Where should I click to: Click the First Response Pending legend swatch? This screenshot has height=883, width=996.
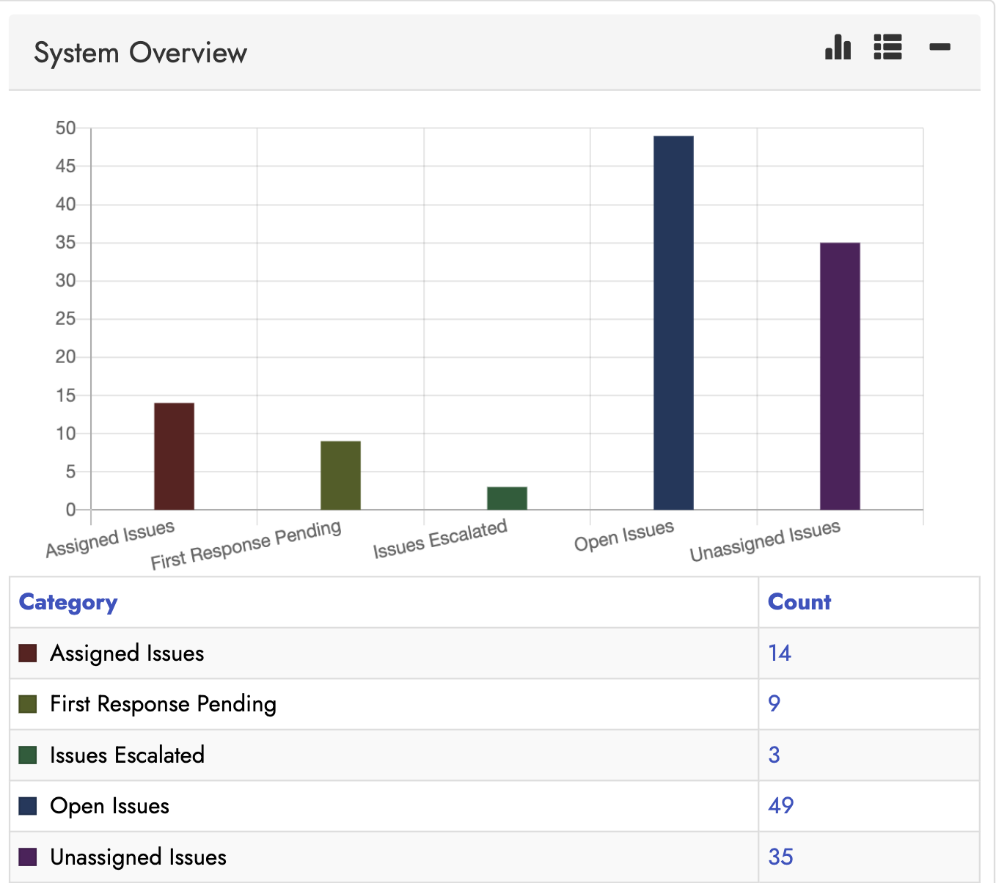tap(28, 703)
